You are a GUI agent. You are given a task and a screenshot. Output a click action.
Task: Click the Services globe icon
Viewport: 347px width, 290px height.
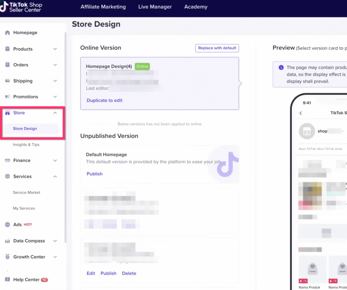[7, 176]
